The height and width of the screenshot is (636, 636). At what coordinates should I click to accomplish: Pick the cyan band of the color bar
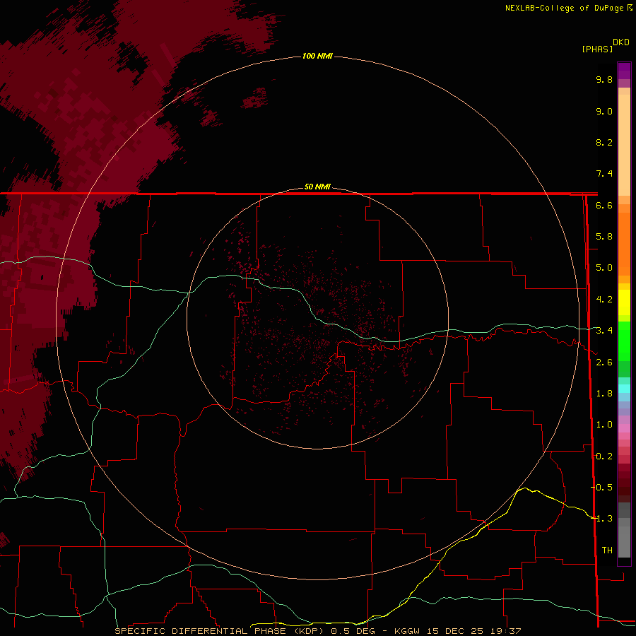click(624, 388)
